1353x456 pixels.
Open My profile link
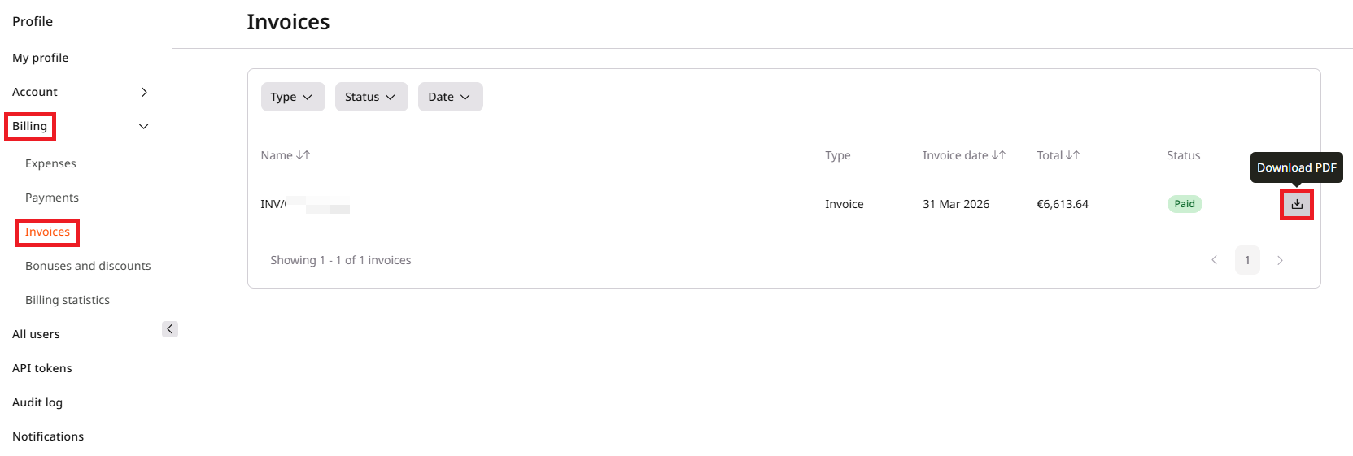41,58
